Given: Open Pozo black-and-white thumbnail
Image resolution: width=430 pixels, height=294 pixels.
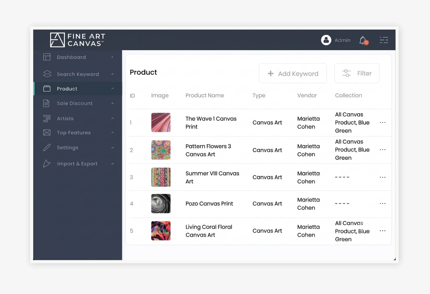Looking at the screenshot, I should 161,204.
